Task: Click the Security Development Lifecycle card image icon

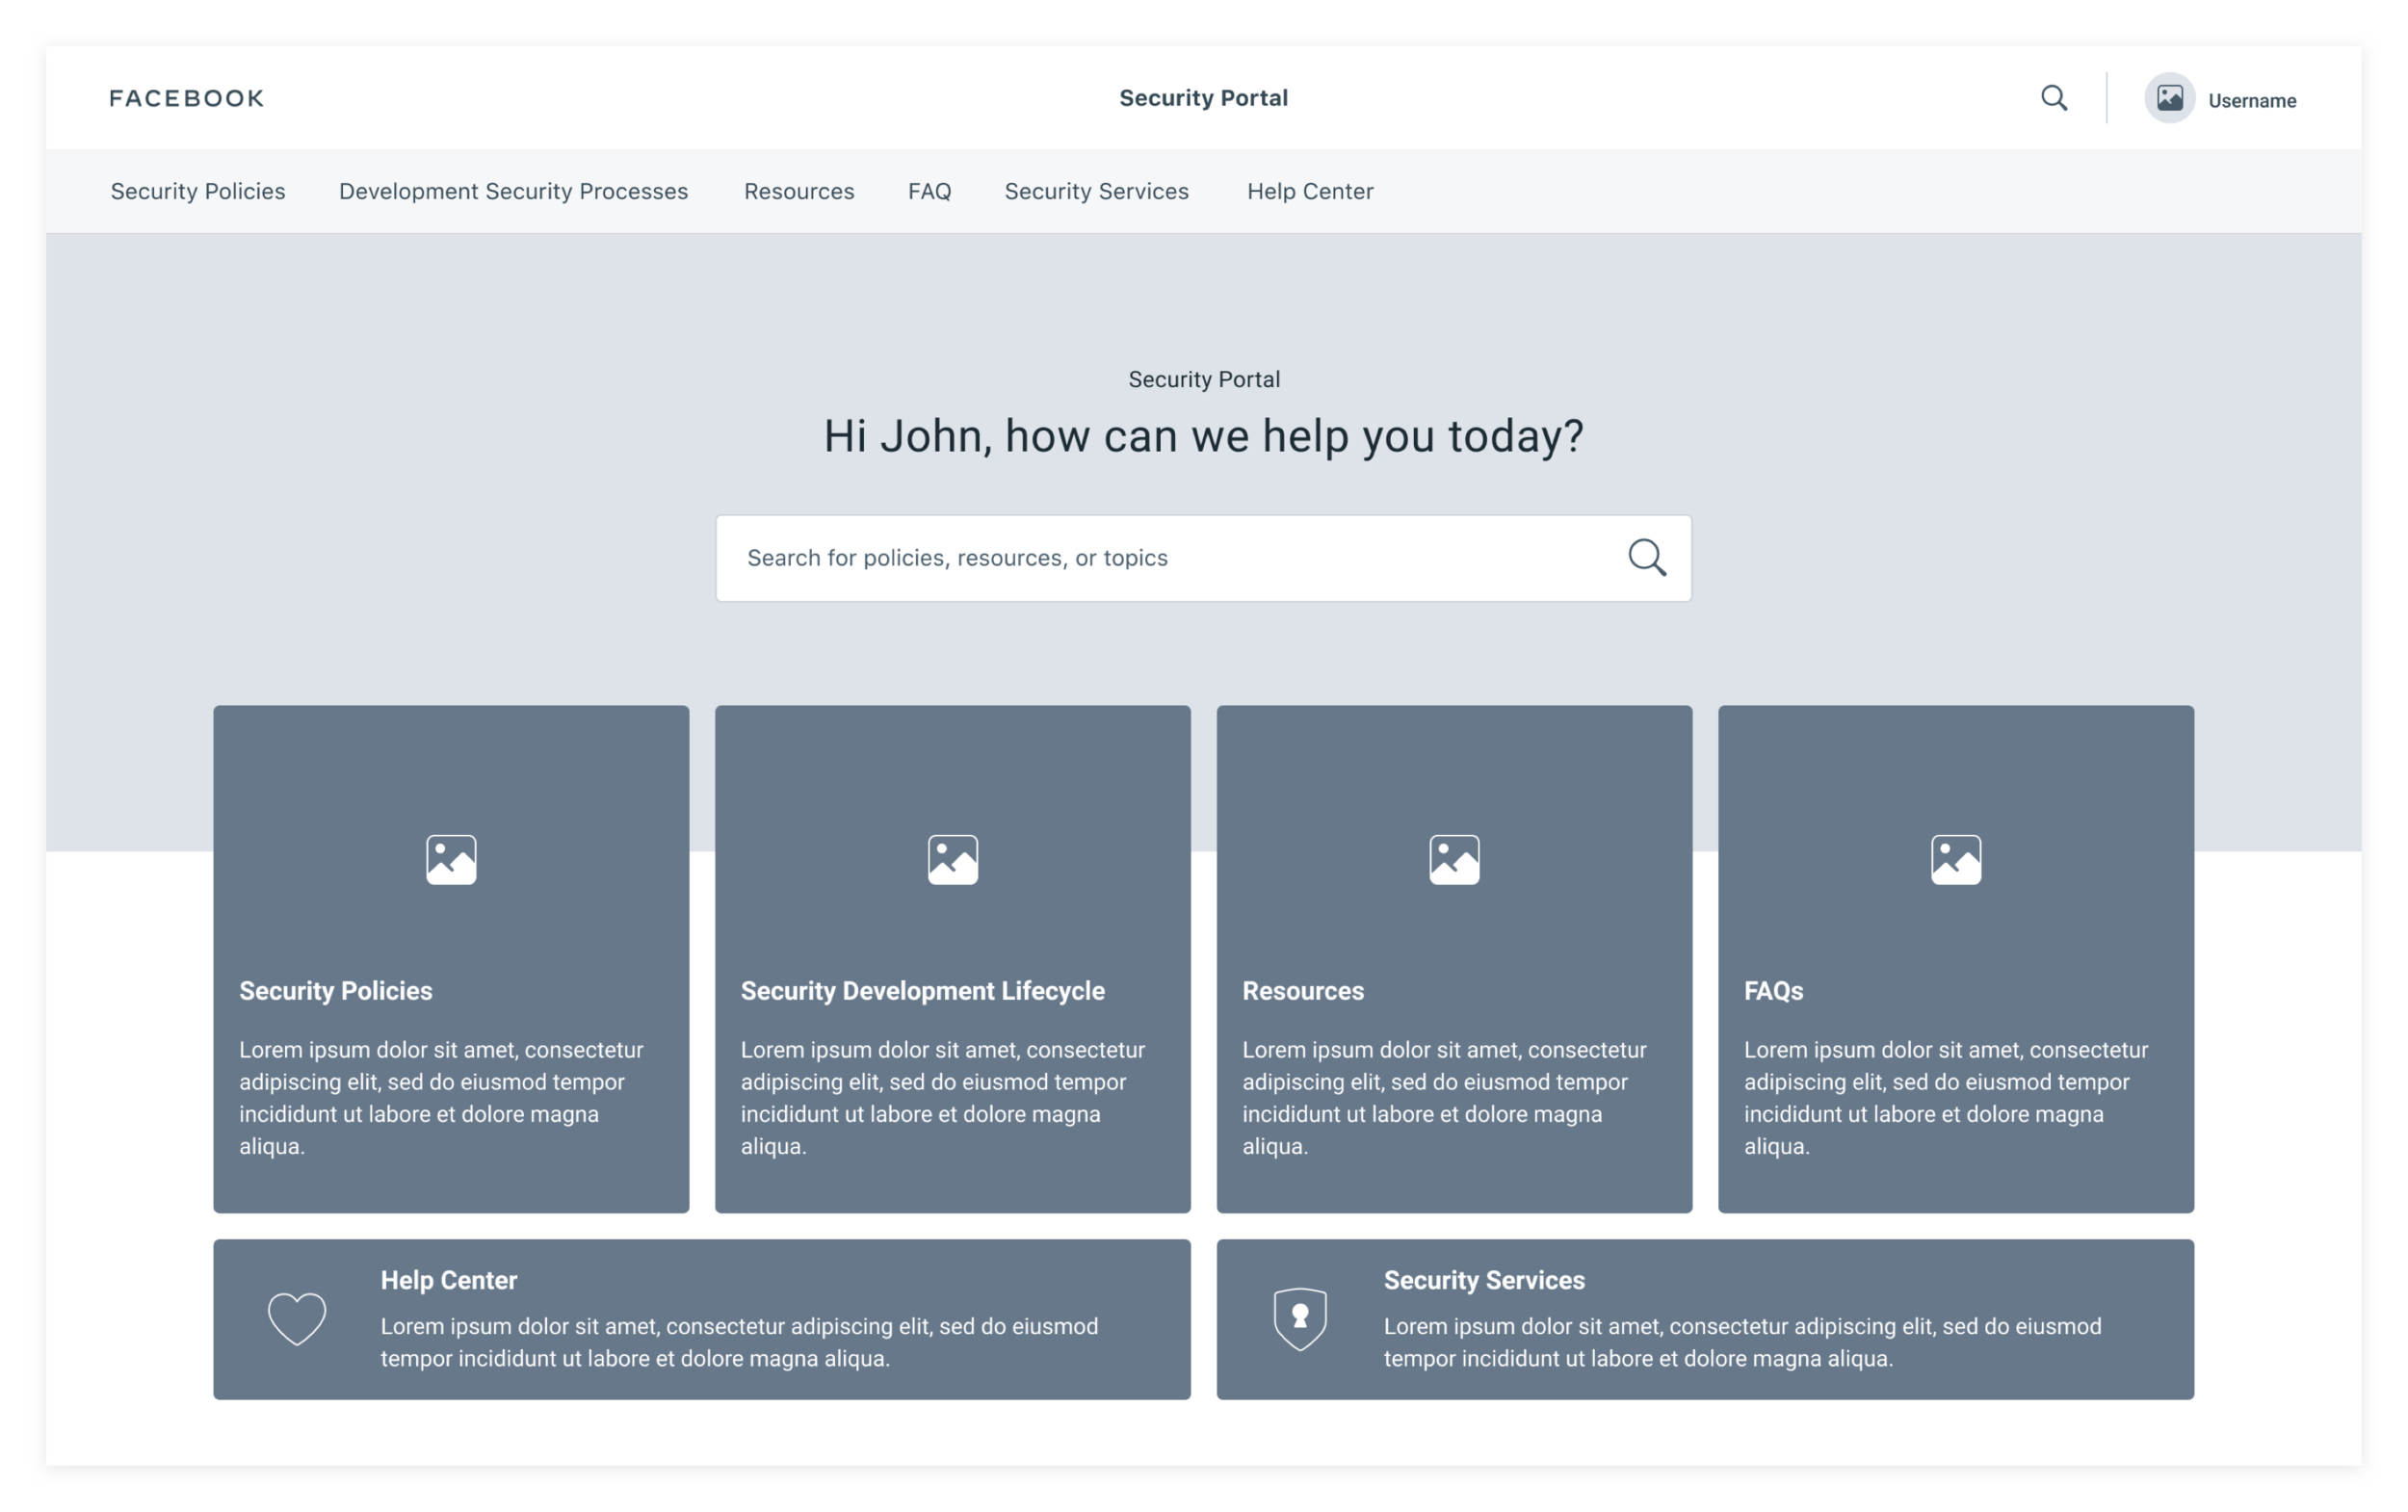Action: 952,860
